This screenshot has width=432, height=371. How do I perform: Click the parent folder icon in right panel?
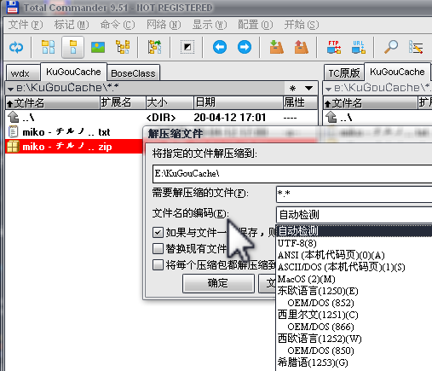[x=331, y=117]
